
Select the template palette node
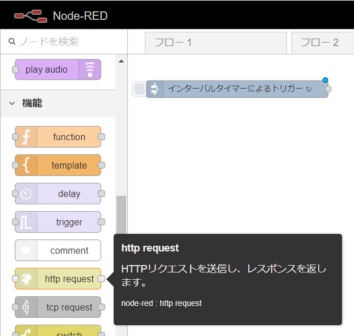58,165
